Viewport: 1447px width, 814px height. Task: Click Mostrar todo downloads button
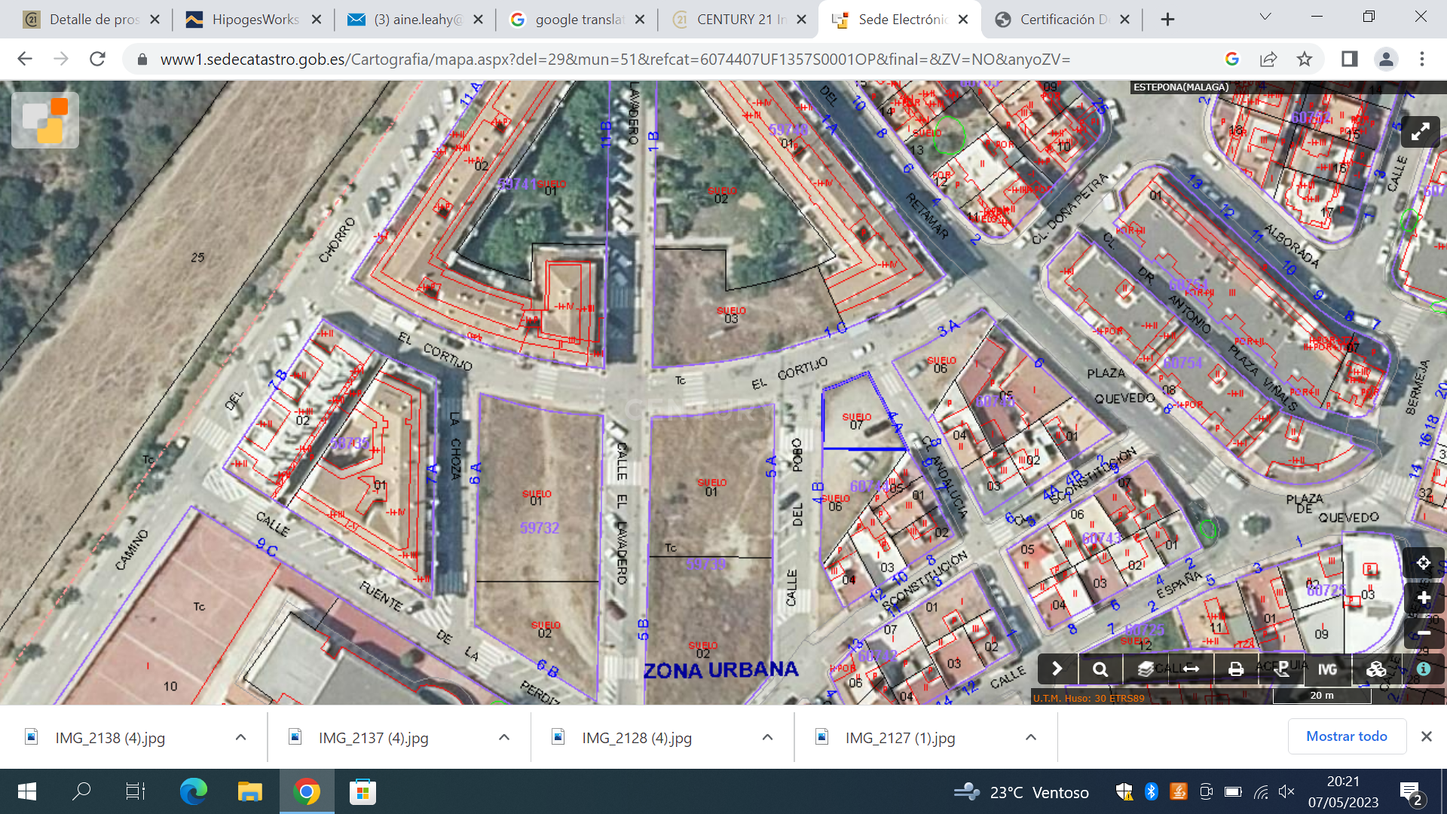click(1347, 736)
